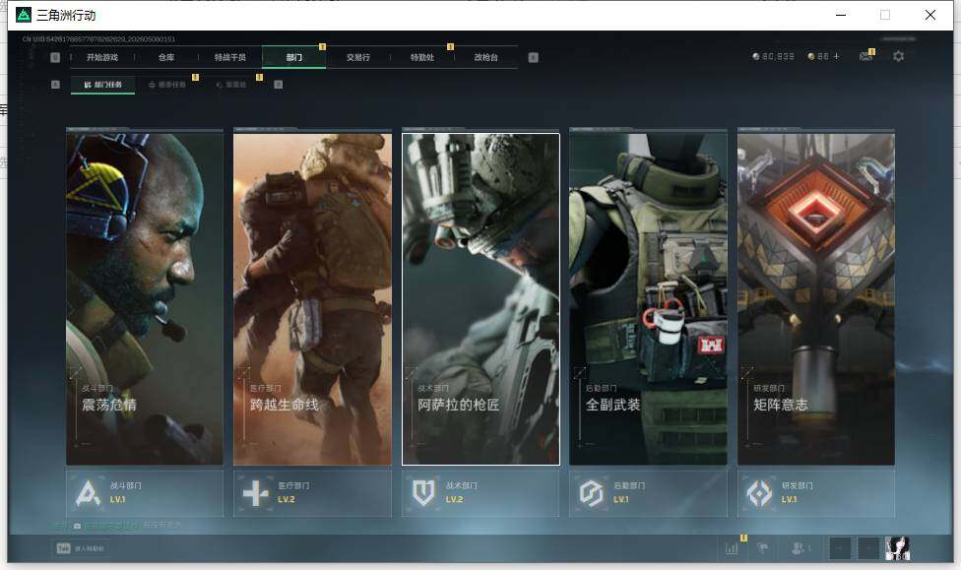Click the left key-hint icon before 开始游戏
Screen dimensions: 961x570
coord(55,58)
